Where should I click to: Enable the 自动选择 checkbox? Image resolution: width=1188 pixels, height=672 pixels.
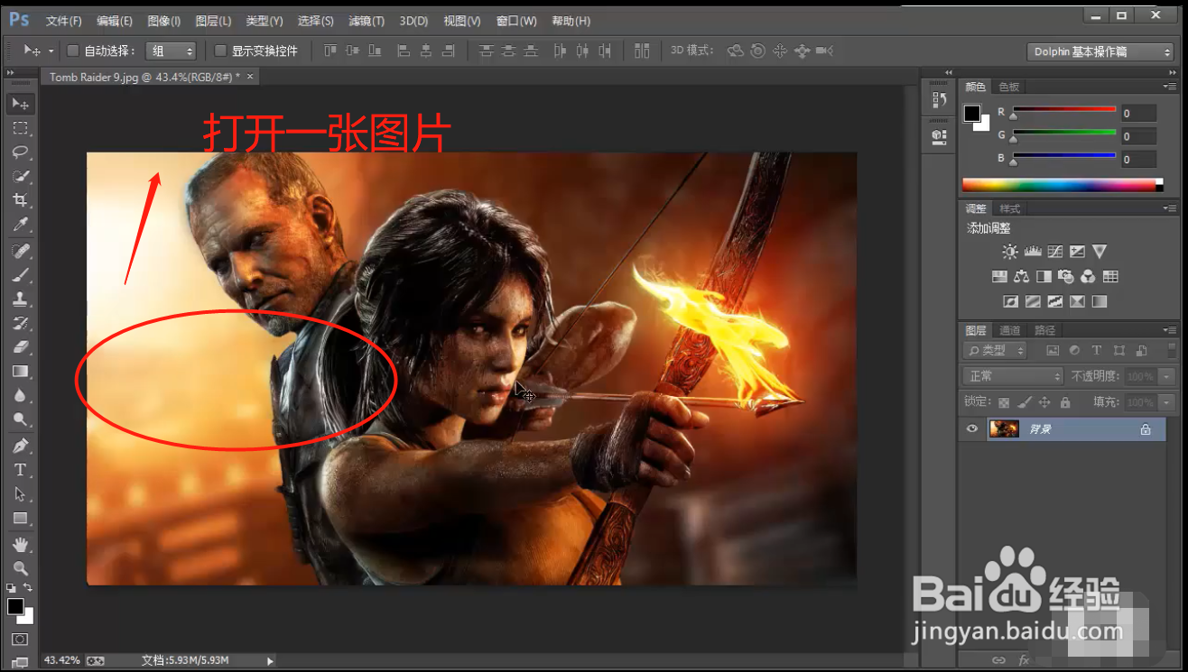pyautogui.click(x=73, y=51)
